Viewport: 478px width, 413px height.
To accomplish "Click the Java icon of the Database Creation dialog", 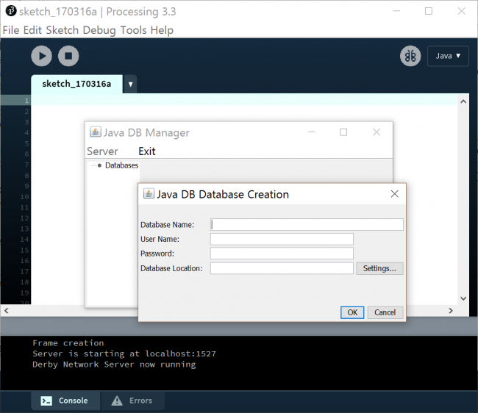I will click(149, 194).
